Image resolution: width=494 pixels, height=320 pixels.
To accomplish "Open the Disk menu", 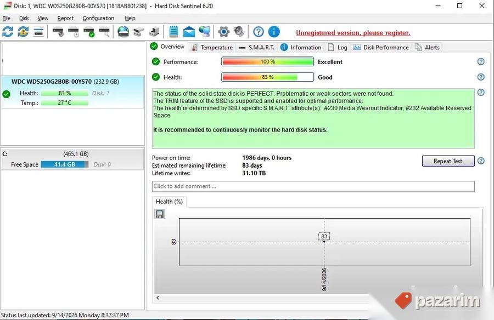I will 24,18.
